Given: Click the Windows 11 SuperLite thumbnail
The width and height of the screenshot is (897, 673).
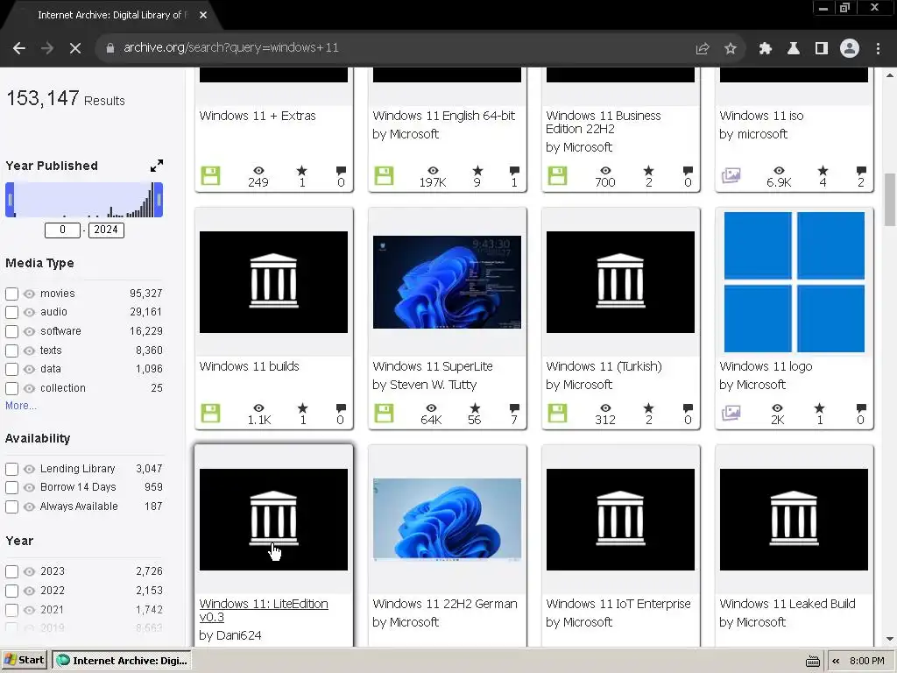Looking at the screenshot, I should pos(447,282).
